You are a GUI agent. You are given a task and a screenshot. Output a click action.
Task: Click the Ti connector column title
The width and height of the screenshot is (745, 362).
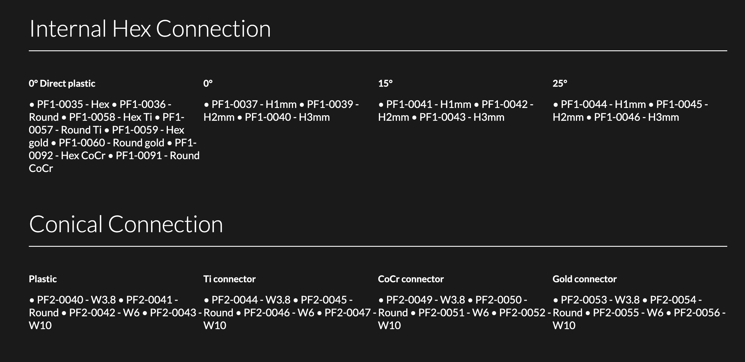tap(229, 279)
